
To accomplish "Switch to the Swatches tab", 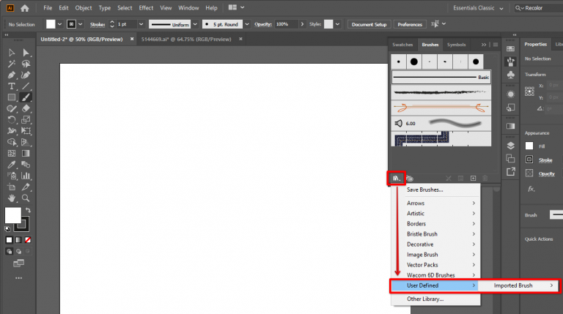I will [402, 45].
